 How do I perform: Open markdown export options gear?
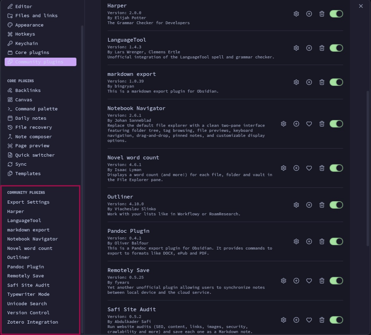(296, 82)
